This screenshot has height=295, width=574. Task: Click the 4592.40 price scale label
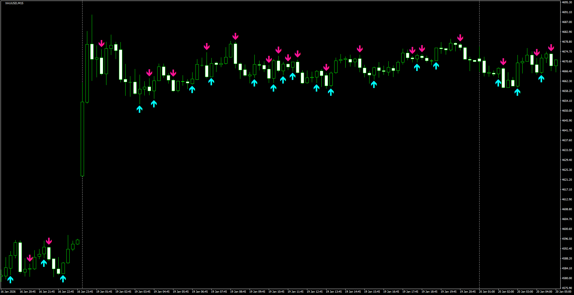click(x=567, y=249)
